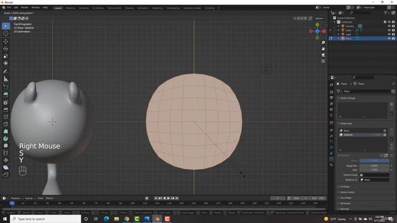Expand the Camera item in outliner
The height and width of the screenshot is (223, 397).
pyautogui.click(x=339, y=26)
